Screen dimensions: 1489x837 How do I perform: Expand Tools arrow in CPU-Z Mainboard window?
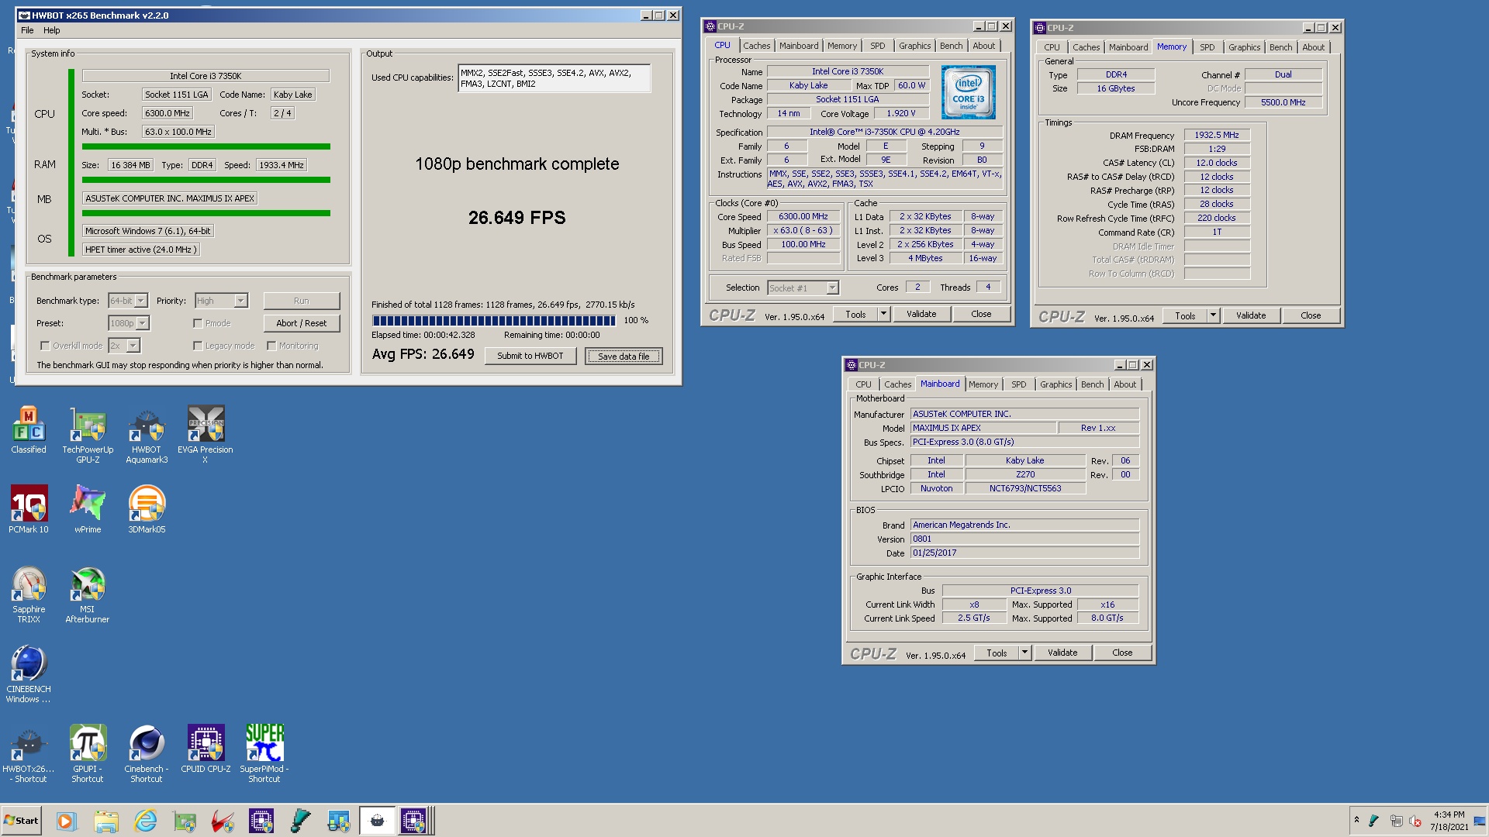[1024, 653]
